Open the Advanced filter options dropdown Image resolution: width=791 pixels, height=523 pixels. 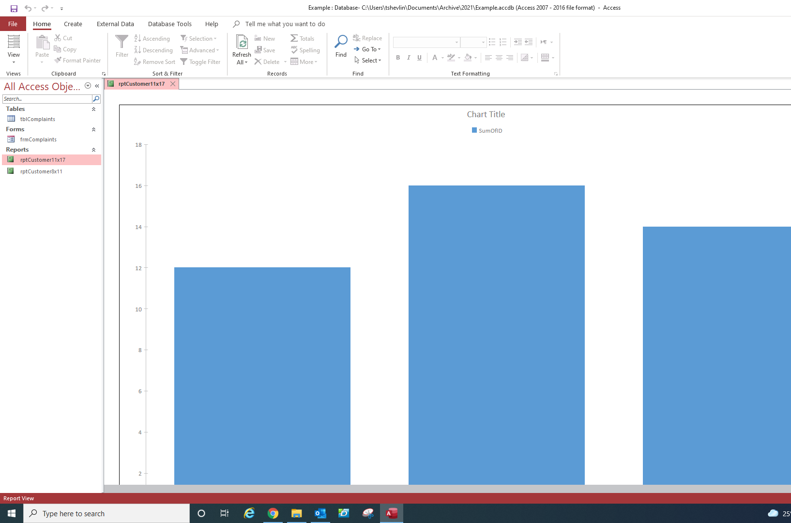click(x=200, y=50)
